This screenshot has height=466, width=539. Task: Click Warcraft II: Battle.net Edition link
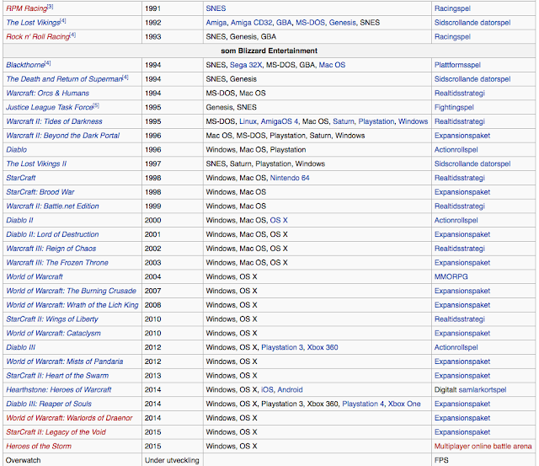point(52,206)
